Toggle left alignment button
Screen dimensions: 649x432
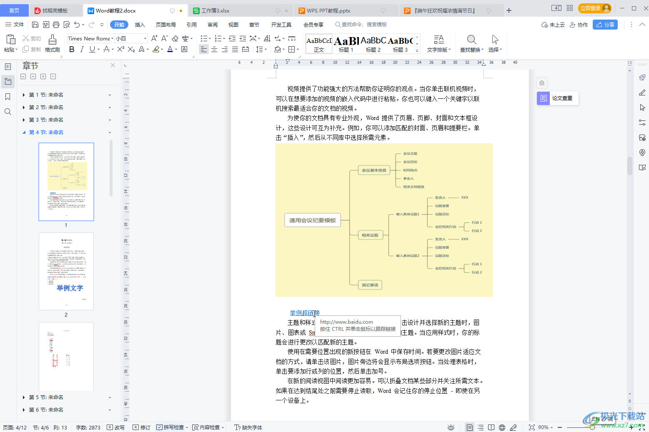click(204, 49)
